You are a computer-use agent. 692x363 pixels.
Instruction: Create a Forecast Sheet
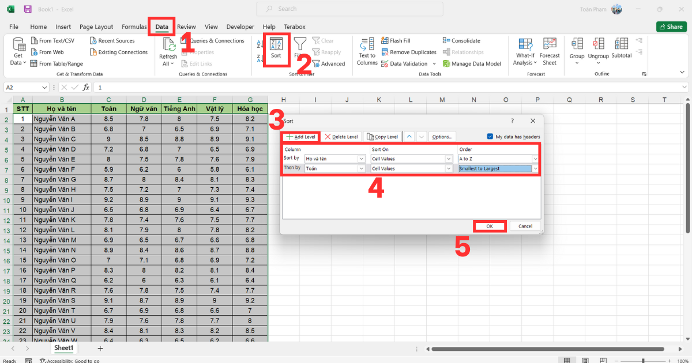[550, 52]
